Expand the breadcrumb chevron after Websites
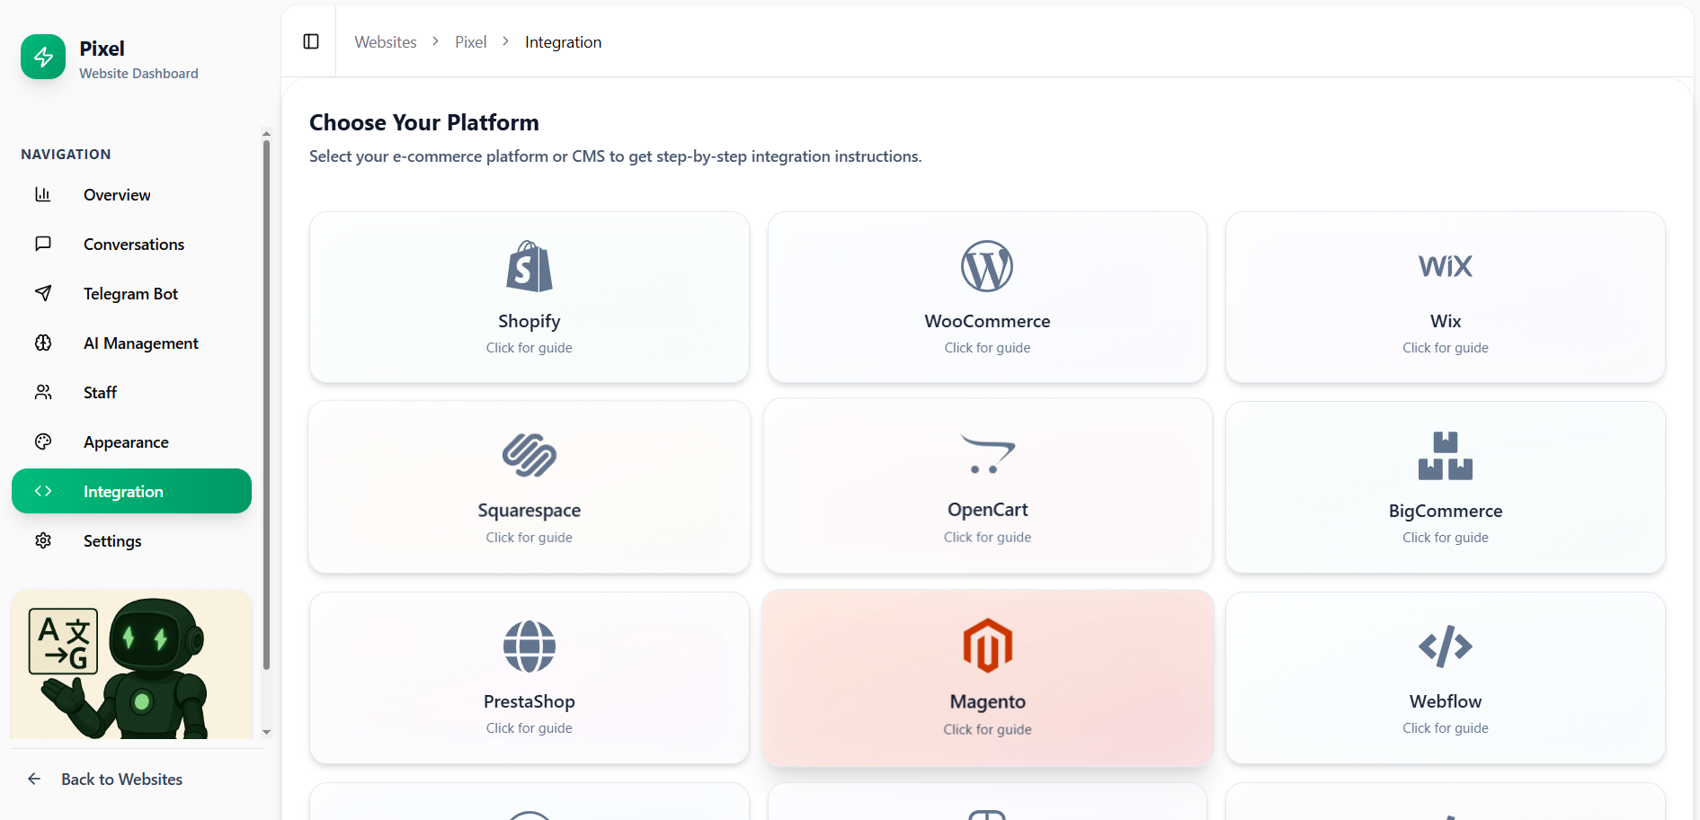1700x820 pixels. [x=435, y=41]
